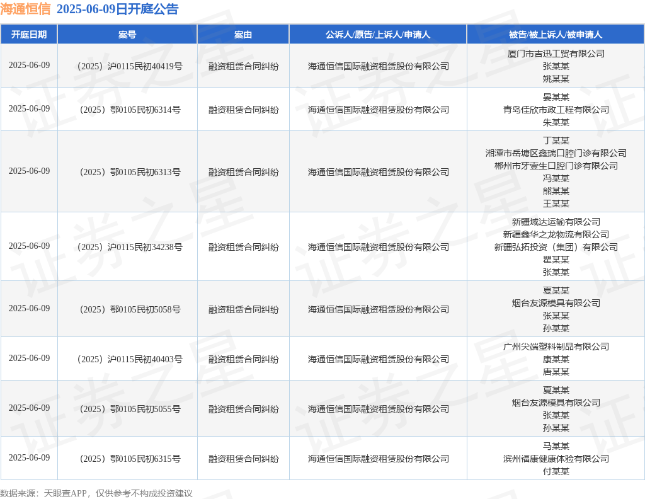This screenshot has width=645, height=499.
Task: Click defendant 郴州市牙壹生口腔门诊有限公司
Action: coord(556,166)
